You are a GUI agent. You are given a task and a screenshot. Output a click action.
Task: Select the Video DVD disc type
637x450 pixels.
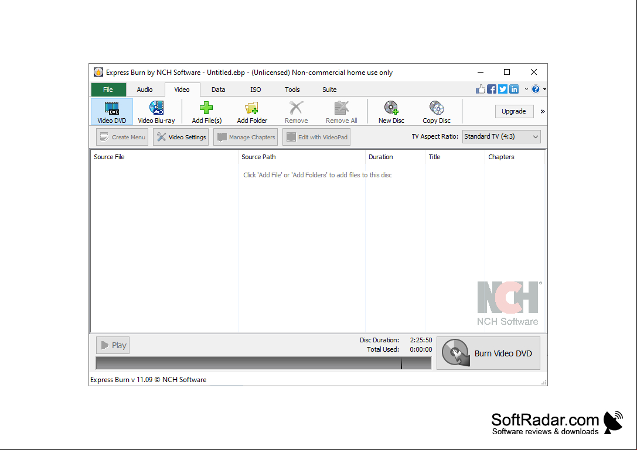[112, 112]
